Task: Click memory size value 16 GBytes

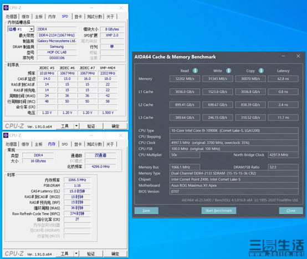Action: tap(38, 161)
